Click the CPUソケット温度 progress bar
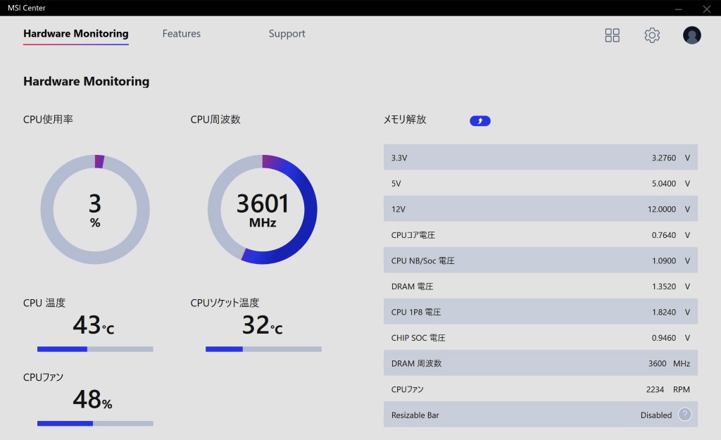This screenshot has width=721, height=440. [x=263, y=349]
